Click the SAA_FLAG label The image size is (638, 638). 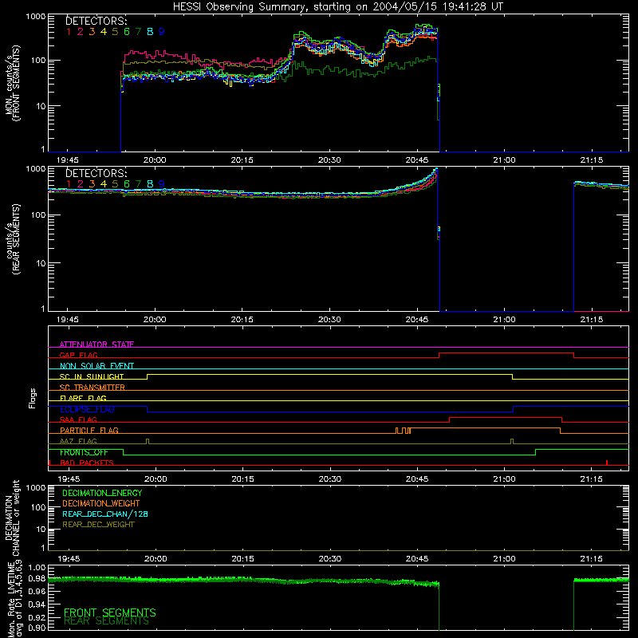[x=78, y=419]
